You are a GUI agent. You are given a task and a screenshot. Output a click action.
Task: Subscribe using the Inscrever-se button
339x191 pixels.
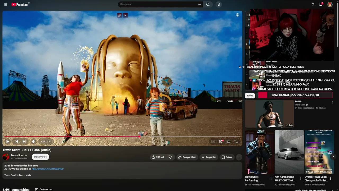click(x=40, y=157)
